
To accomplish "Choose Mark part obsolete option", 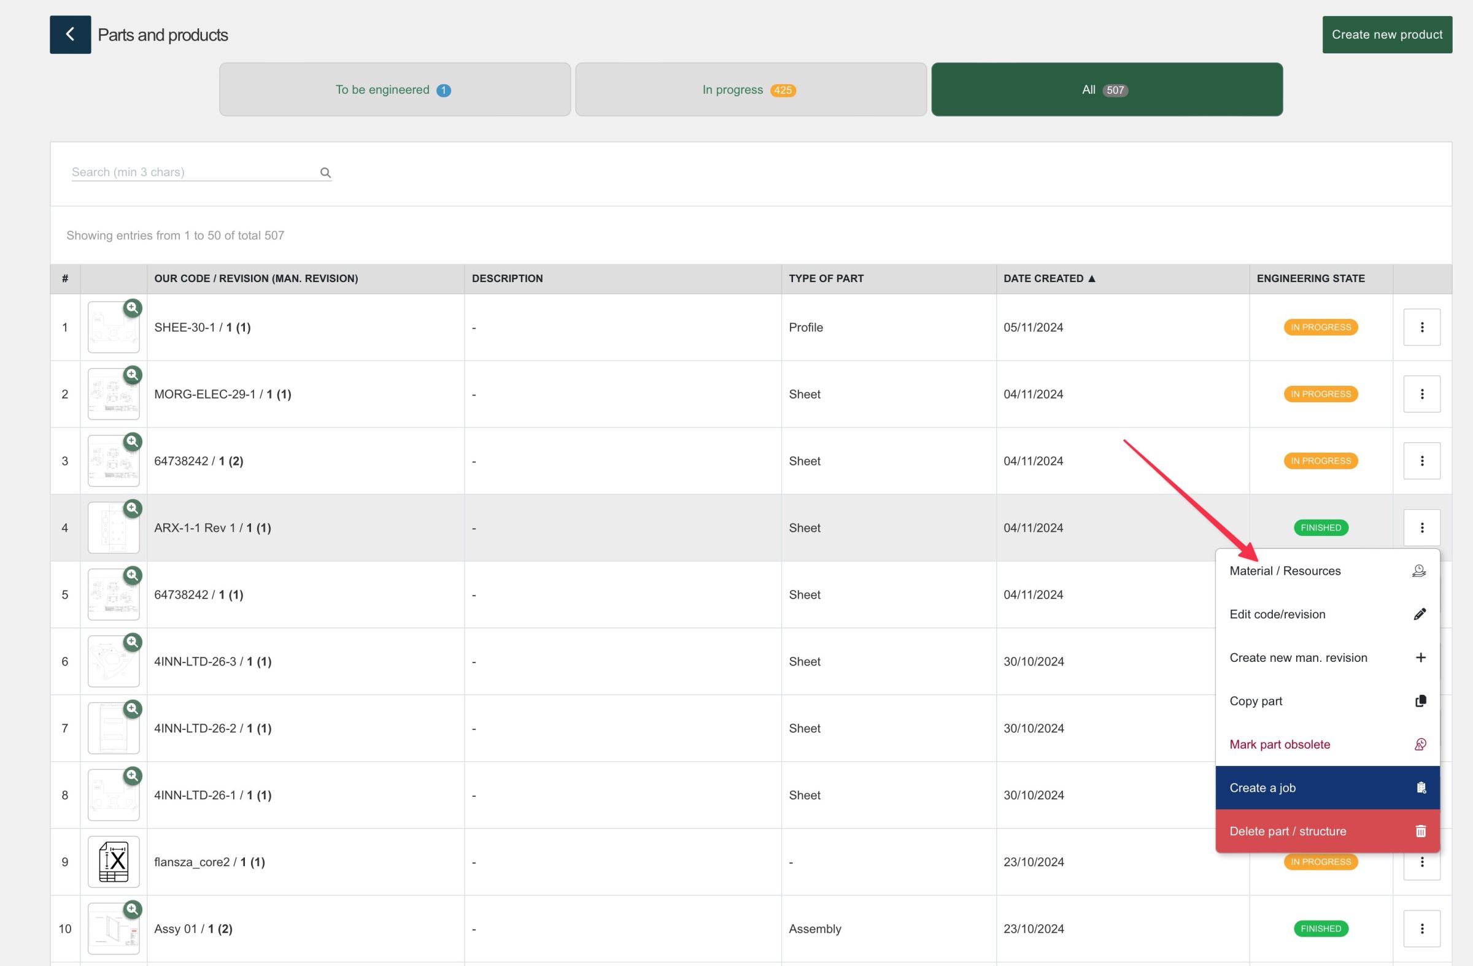I will (x=1279, y=745).
